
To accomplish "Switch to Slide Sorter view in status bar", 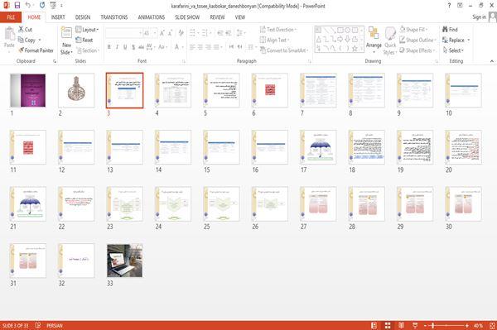I will [x=388, y=325].
